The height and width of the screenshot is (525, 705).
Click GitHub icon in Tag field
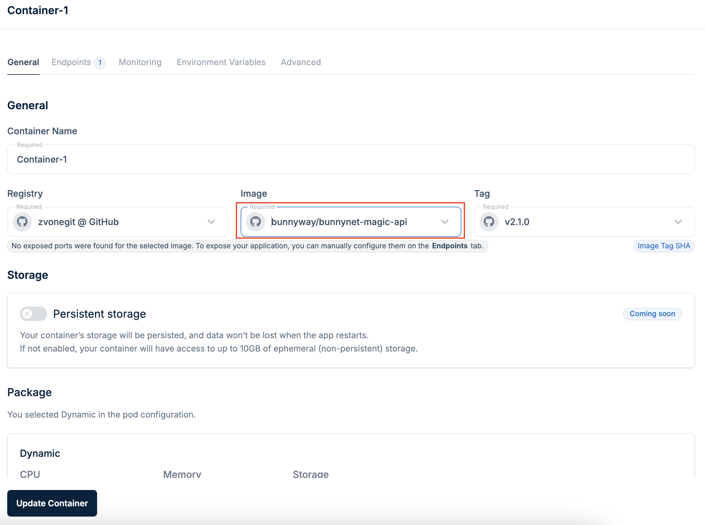[x=489, y=221]
